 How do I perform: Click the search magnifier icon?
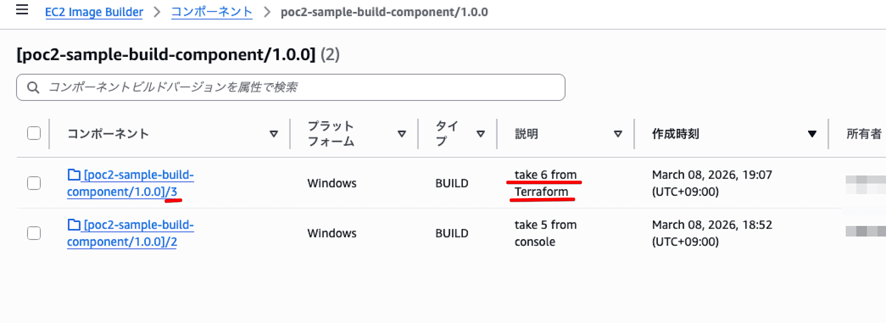(x=33, y=87)
